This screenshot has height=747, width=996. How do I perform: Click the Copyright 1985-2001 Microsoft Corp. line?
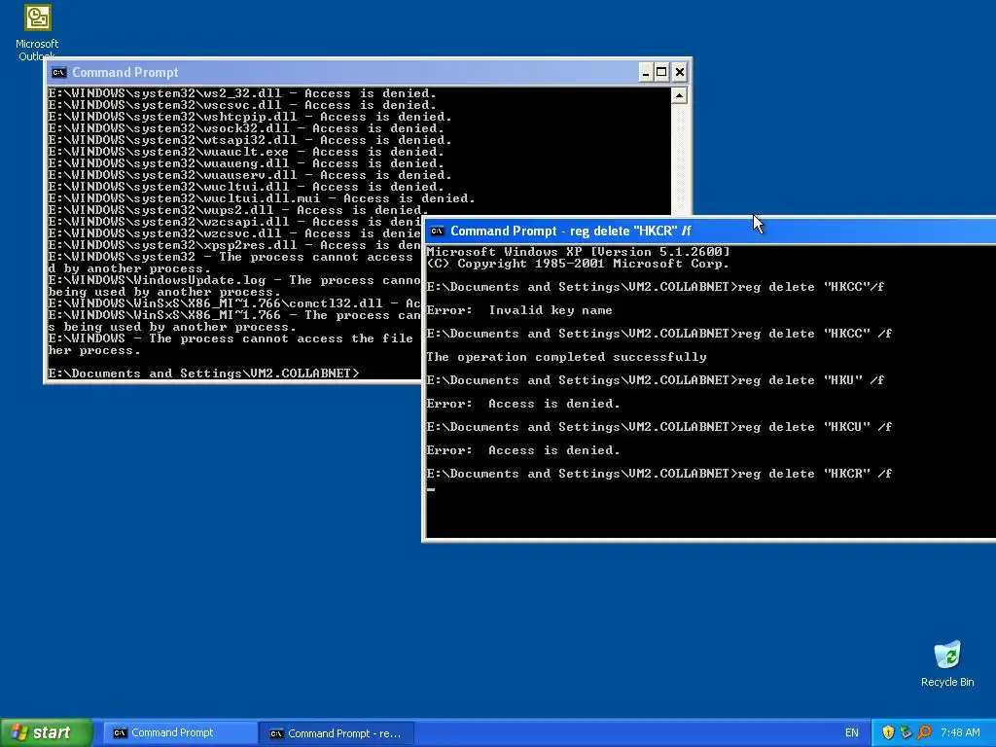578,263
